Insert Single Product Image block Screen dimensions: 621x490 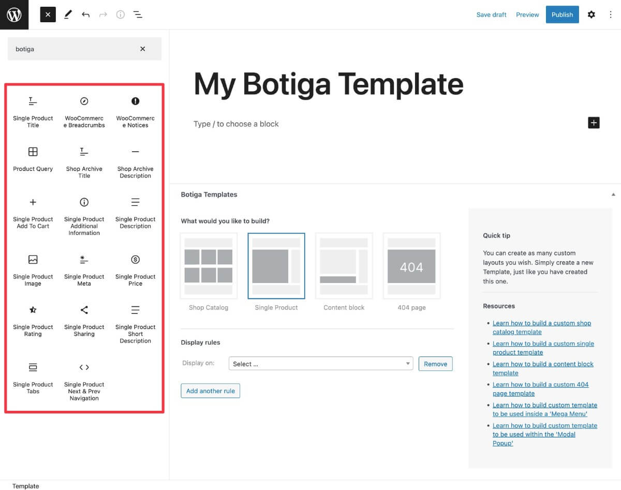(33, 271)
